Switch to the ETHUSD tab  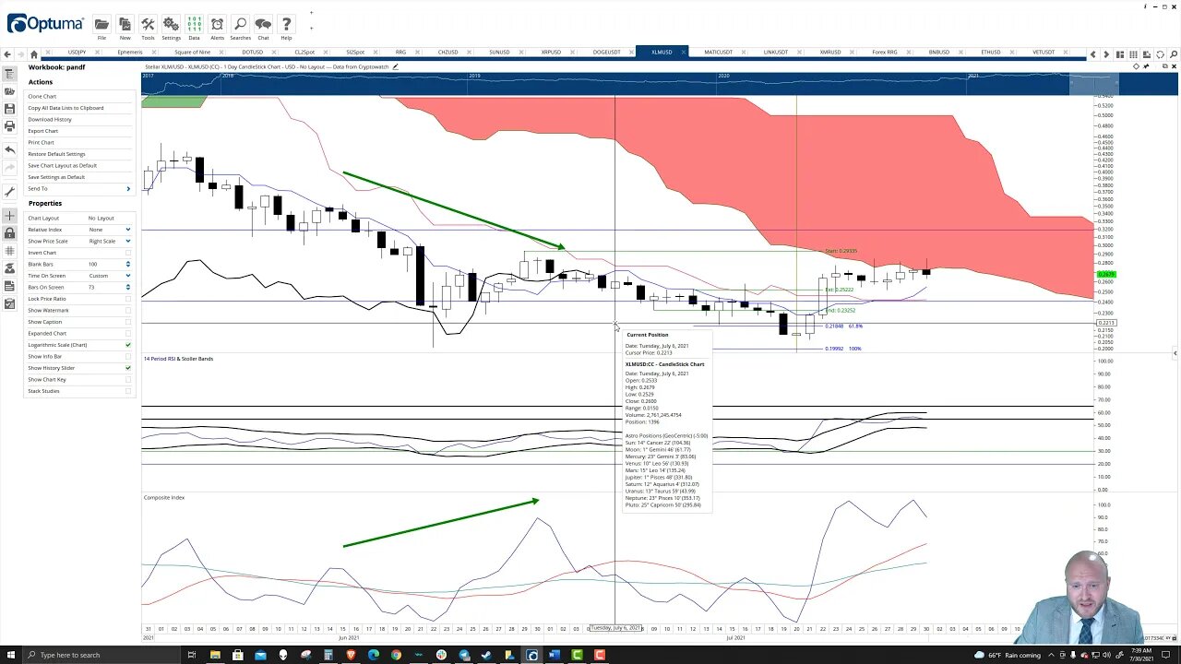991,53
